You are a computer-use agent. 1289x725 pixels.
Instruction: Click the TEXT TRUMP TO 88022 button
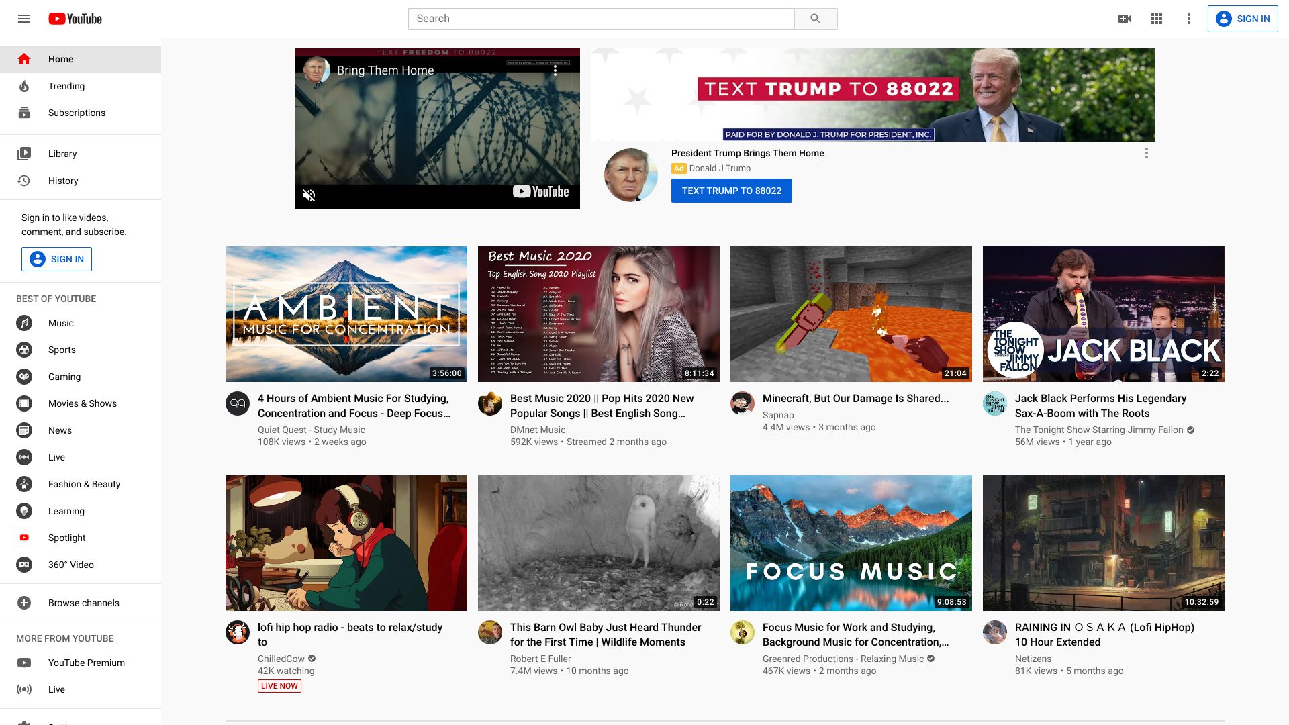732,191
